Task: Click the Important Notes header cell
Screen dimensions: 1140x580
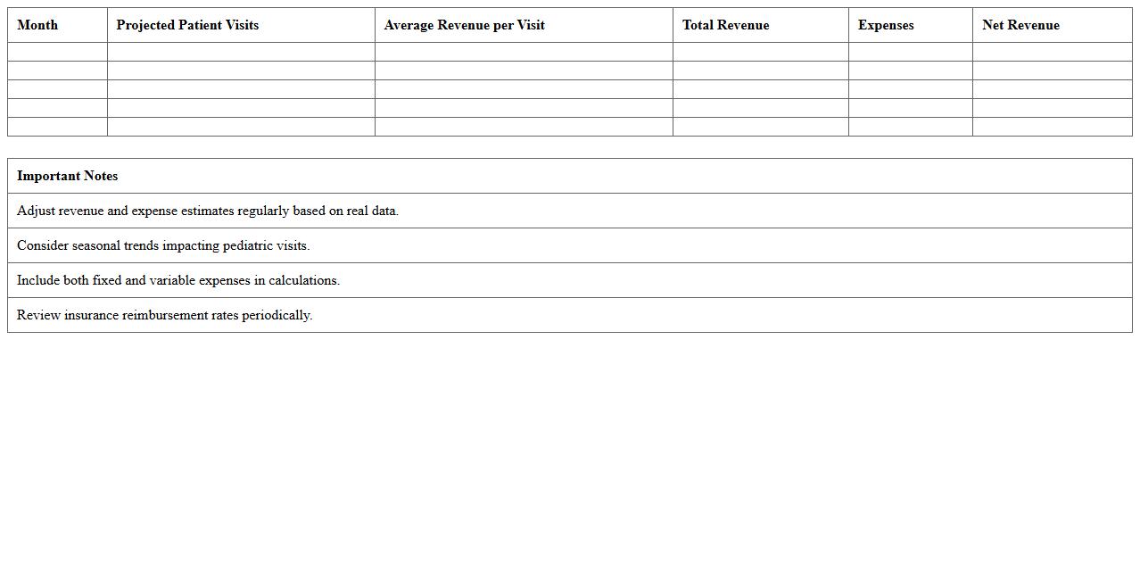Action: 67,176
